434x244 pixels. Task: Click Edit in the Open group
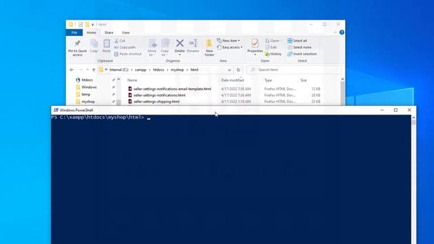pyautogui.click(x=271, y=47)
